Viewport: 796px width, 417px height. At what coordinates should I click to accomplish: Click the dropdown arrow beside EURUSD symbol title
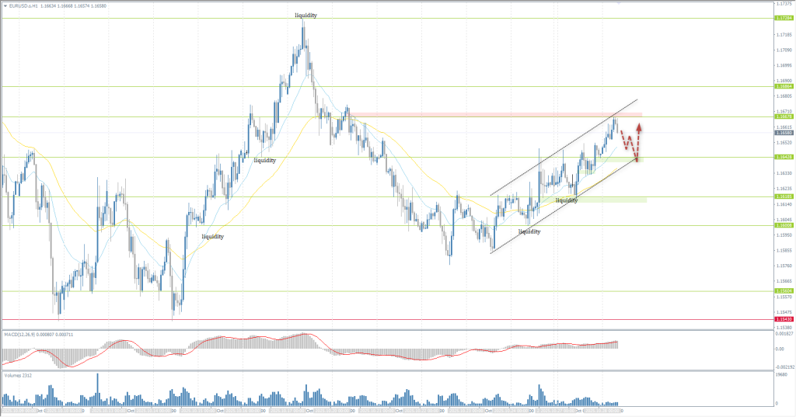(4, 5)
